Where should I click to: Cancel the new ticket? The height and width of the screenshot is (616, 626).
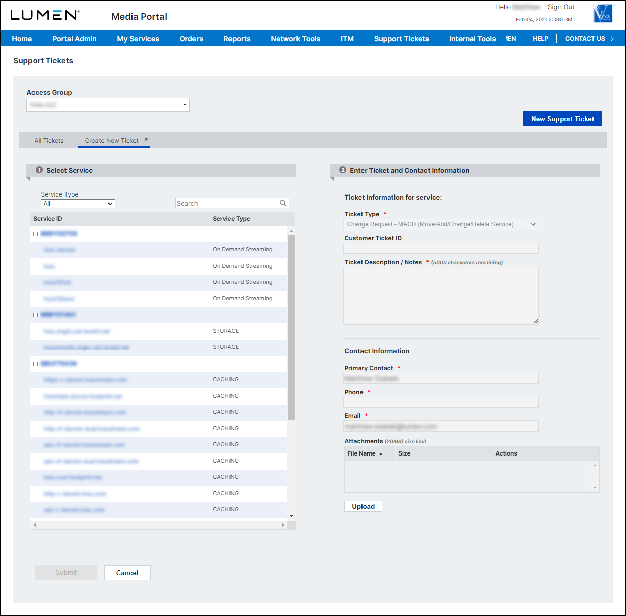[x=127, y=573]
